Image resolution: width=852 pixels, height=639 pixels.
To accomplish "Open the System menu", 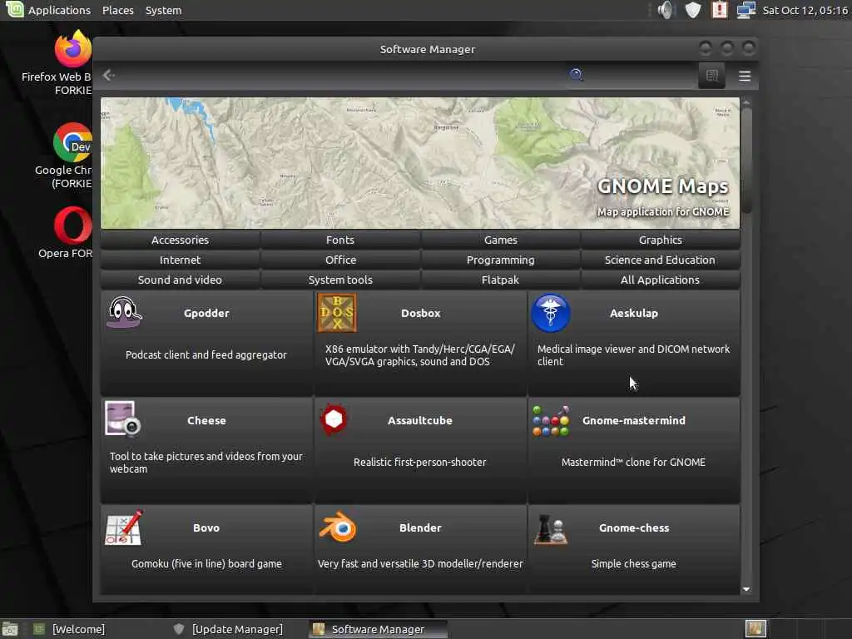I will 164,10.
